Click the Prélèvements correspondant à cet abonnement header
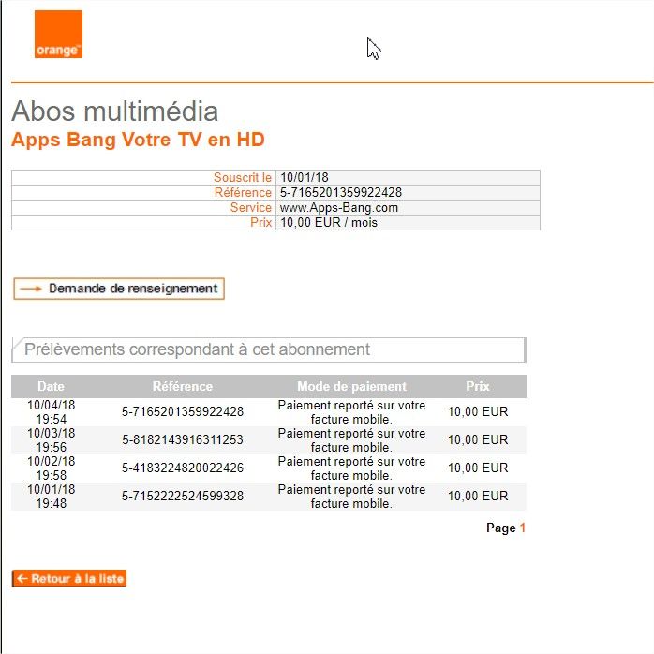The height and width of the screenshot is (654, 654). 197,349
